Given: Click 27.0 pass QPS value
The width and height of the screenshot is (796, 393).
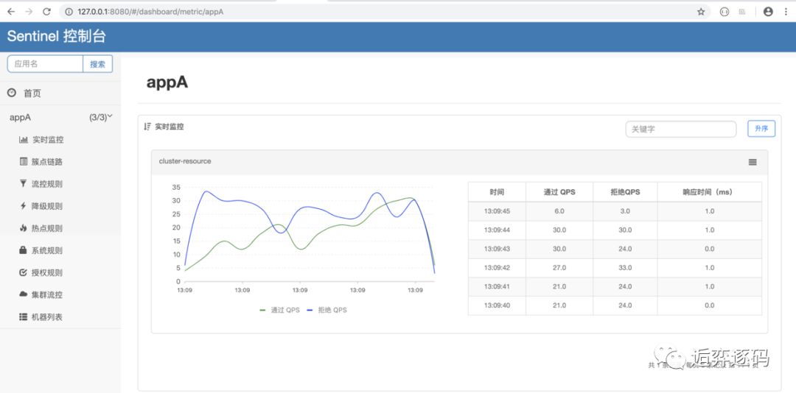Looking at the screenshot, I should (x=559, y=268).
